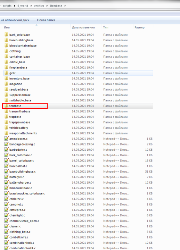The image size is (180, 250).
Task: Go to the entities breadcrumb segment
Action: [39, 6]
